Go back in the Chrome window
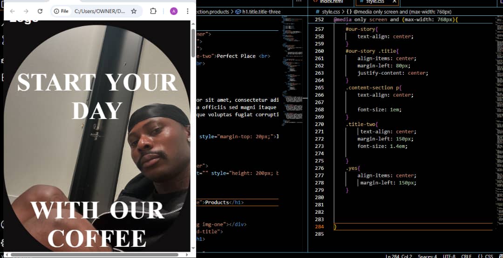503x258 pixels. [12, 11]
